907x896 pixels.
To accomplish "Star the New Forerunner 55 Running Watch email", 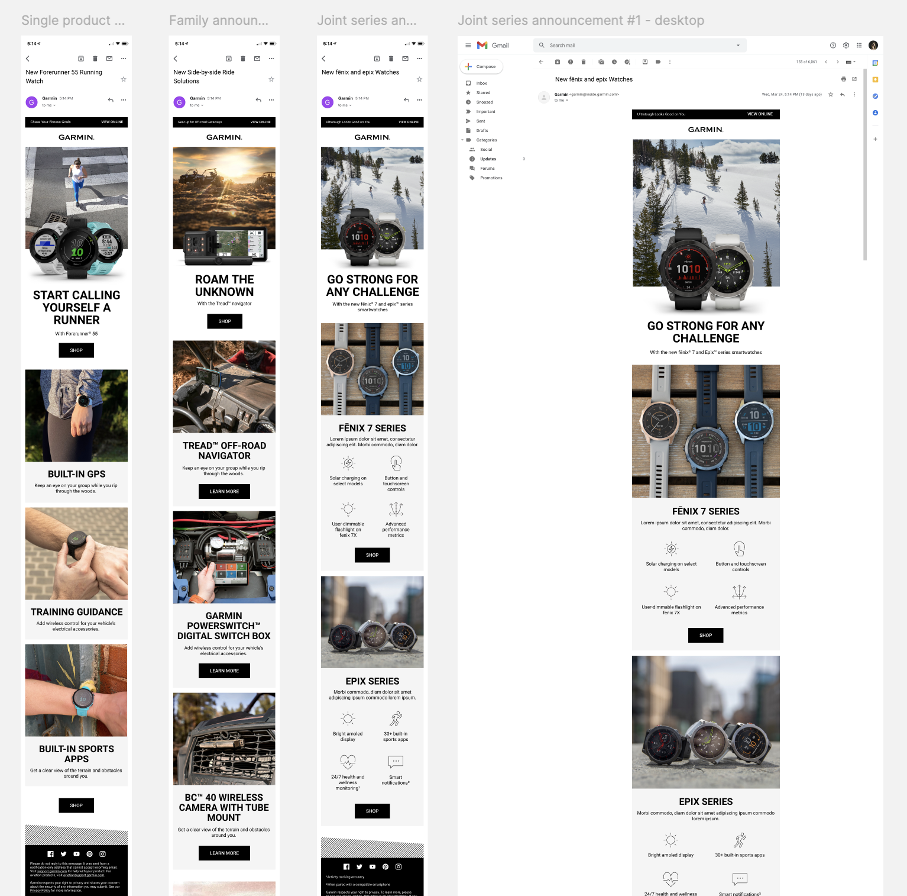I will 124,79.
